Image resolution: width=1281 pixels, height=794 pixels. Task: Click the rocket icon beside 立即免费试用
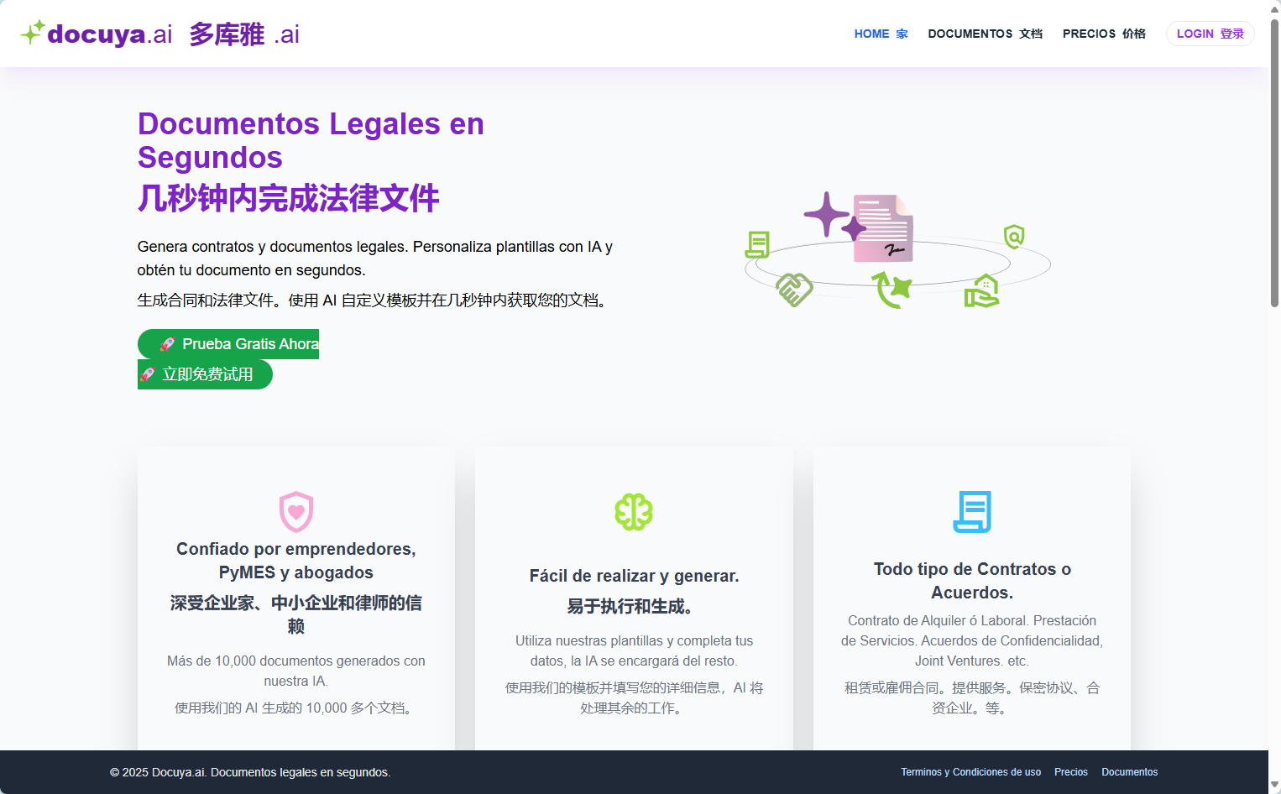click(x=148, y=374)
